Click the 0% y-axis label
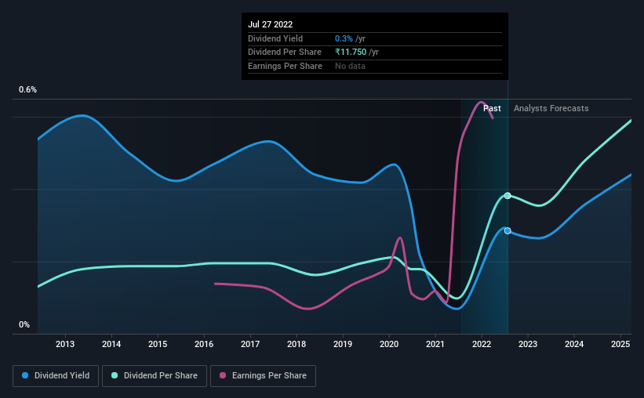 [24, 324]
